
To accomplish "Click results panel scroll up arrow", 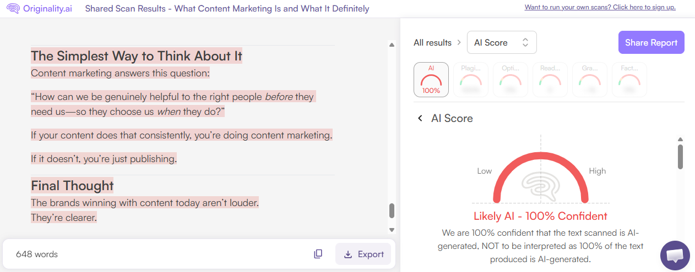I will coord(680,139).
